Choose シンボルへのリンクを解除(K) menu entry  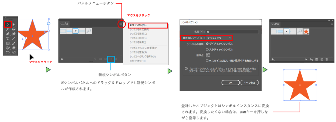coord(142,56)
